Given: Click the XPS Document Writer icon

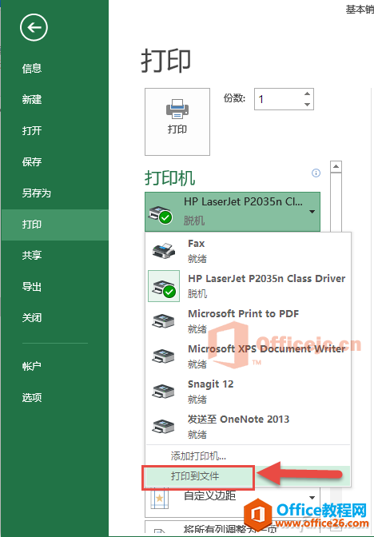Looking at the screenshot, I should pos(163,356).
